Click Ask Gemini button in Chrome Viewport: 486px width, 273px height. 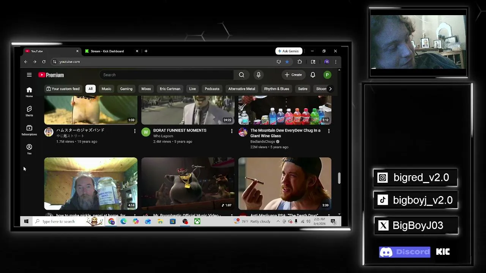click(289, 51)
